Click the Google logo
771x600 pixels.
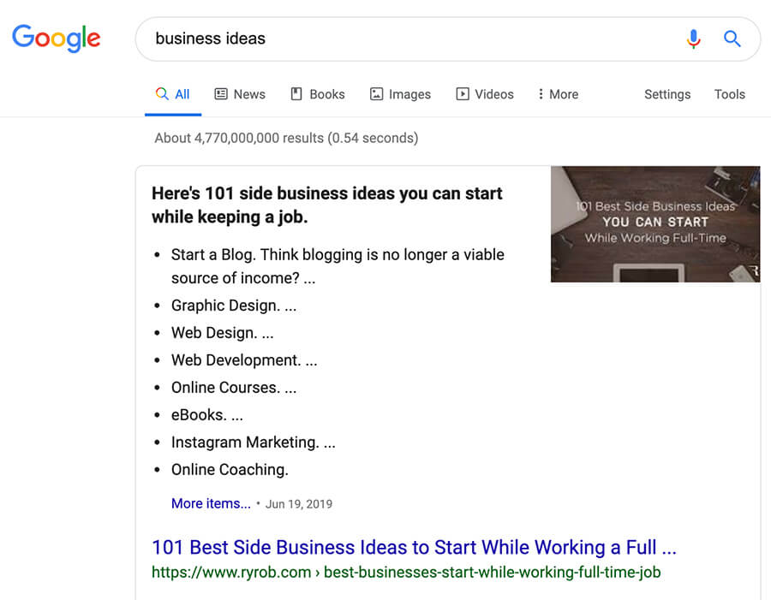pos(56,38)
